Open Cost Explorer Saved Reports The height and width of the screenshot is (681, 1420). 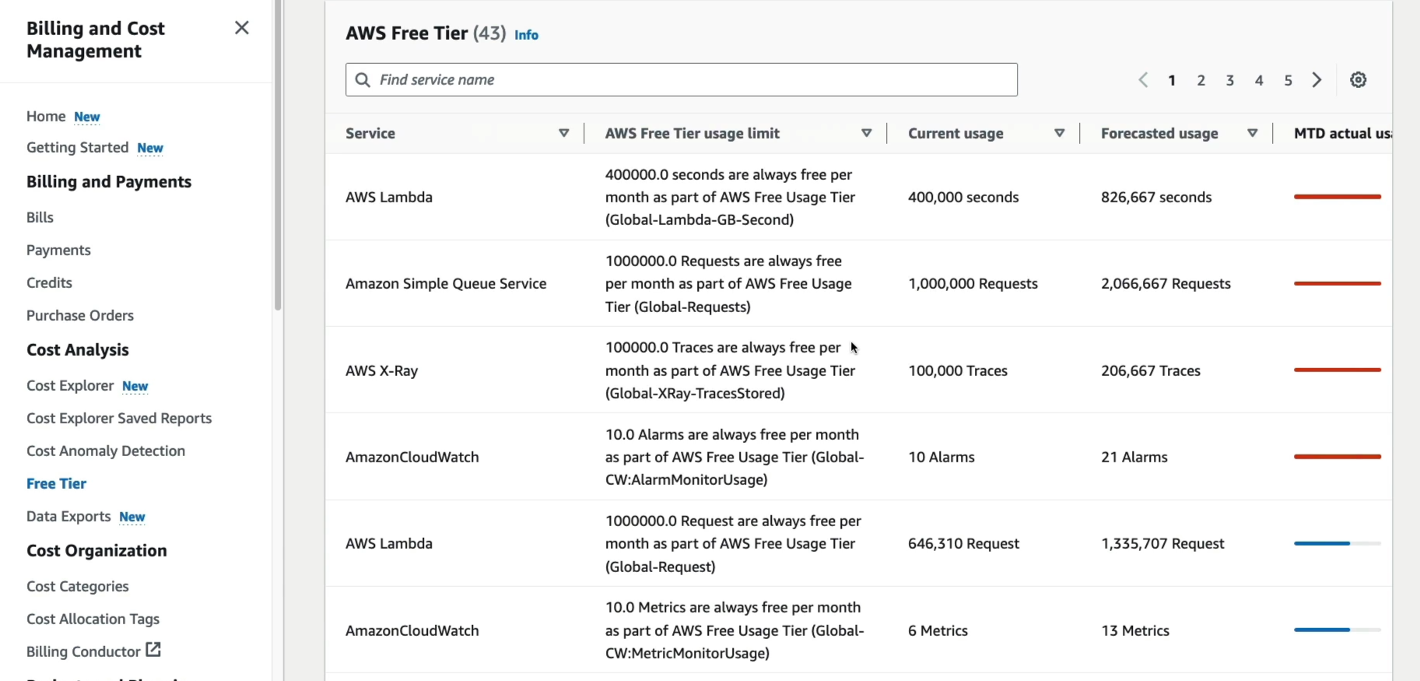[119, 418]
